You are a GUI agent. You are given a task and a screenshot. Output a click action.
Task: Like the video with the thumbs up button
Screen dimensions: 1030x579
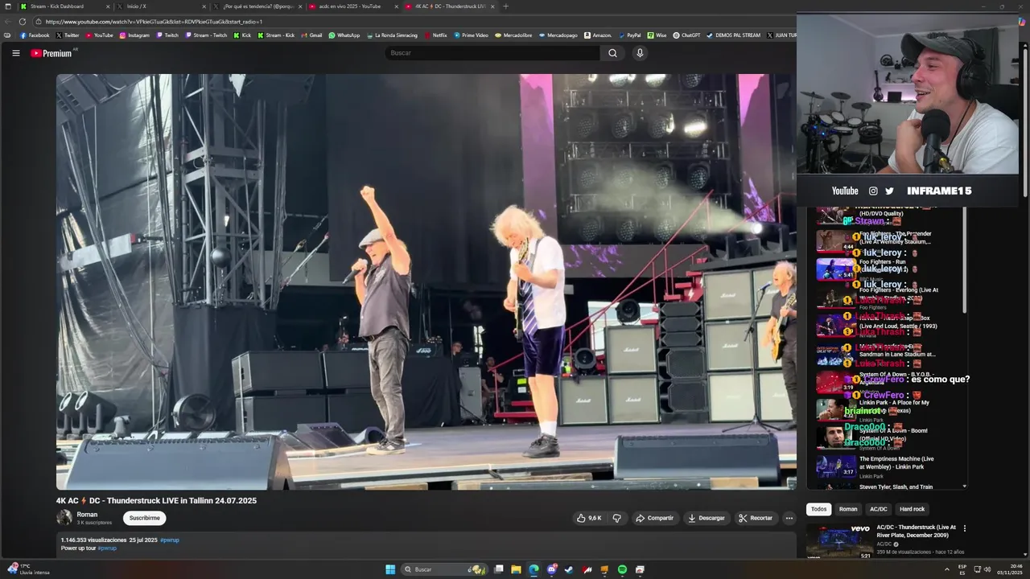click(x=589, y=518)
